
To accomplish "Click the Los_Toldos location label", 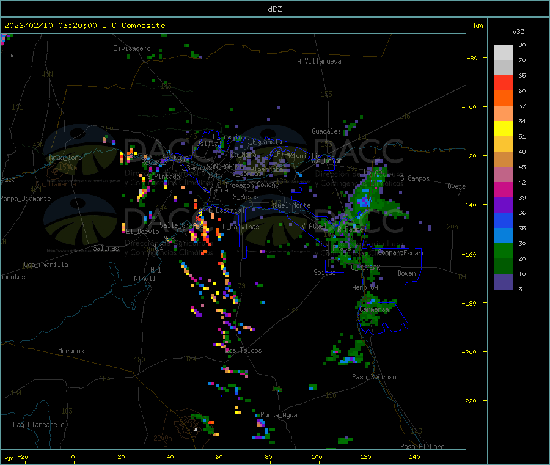I will tap(243, 350).
